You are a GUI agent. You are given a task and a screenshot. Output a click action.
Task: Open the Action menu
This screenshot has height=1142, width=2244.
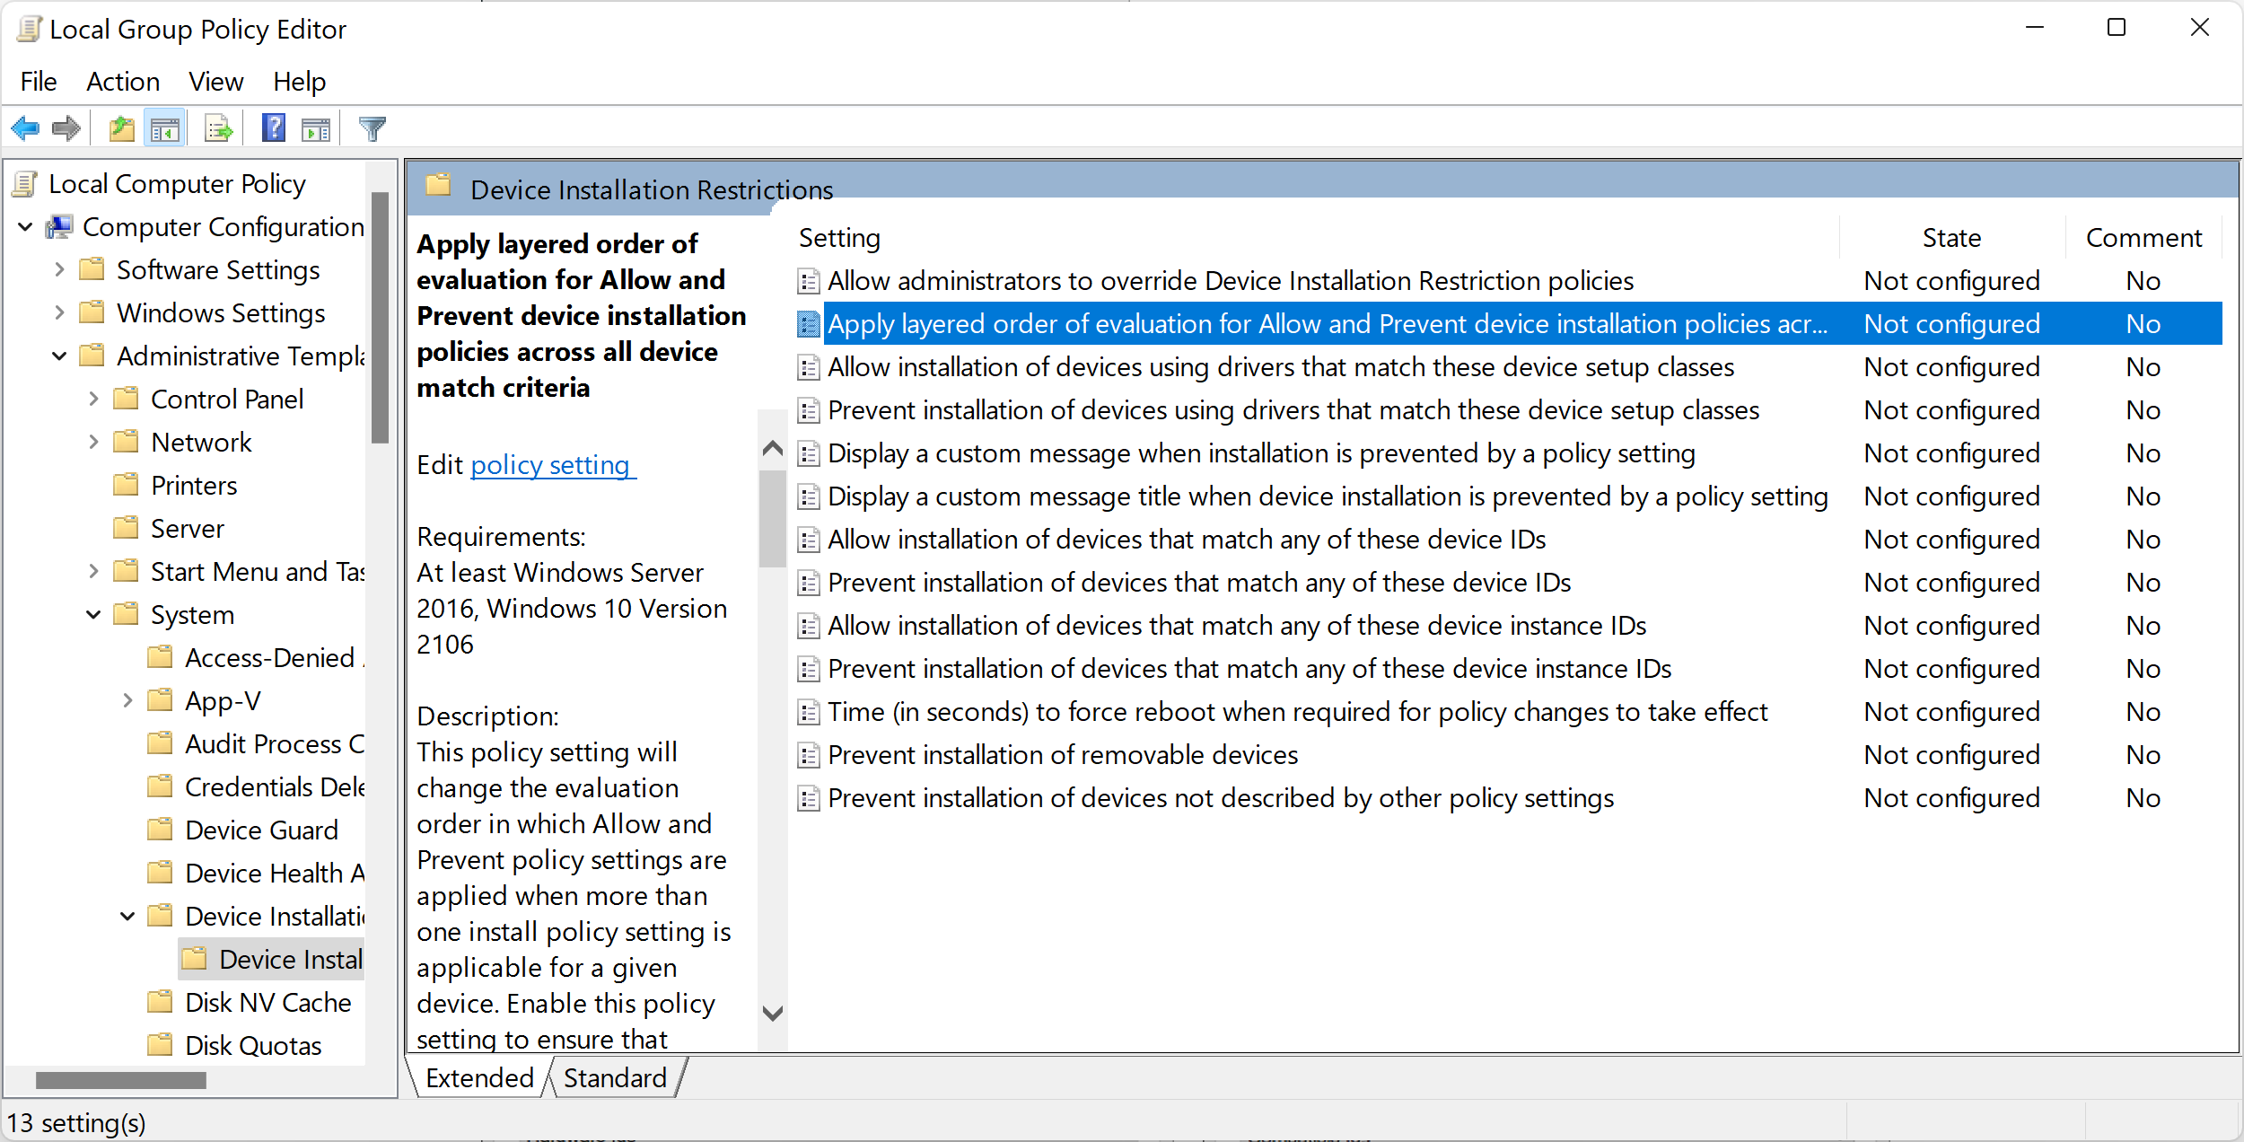click(123, 81)
